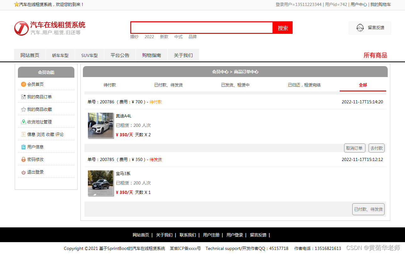Open 我的商品收藏 via its star icon

[x=24, y=109]
